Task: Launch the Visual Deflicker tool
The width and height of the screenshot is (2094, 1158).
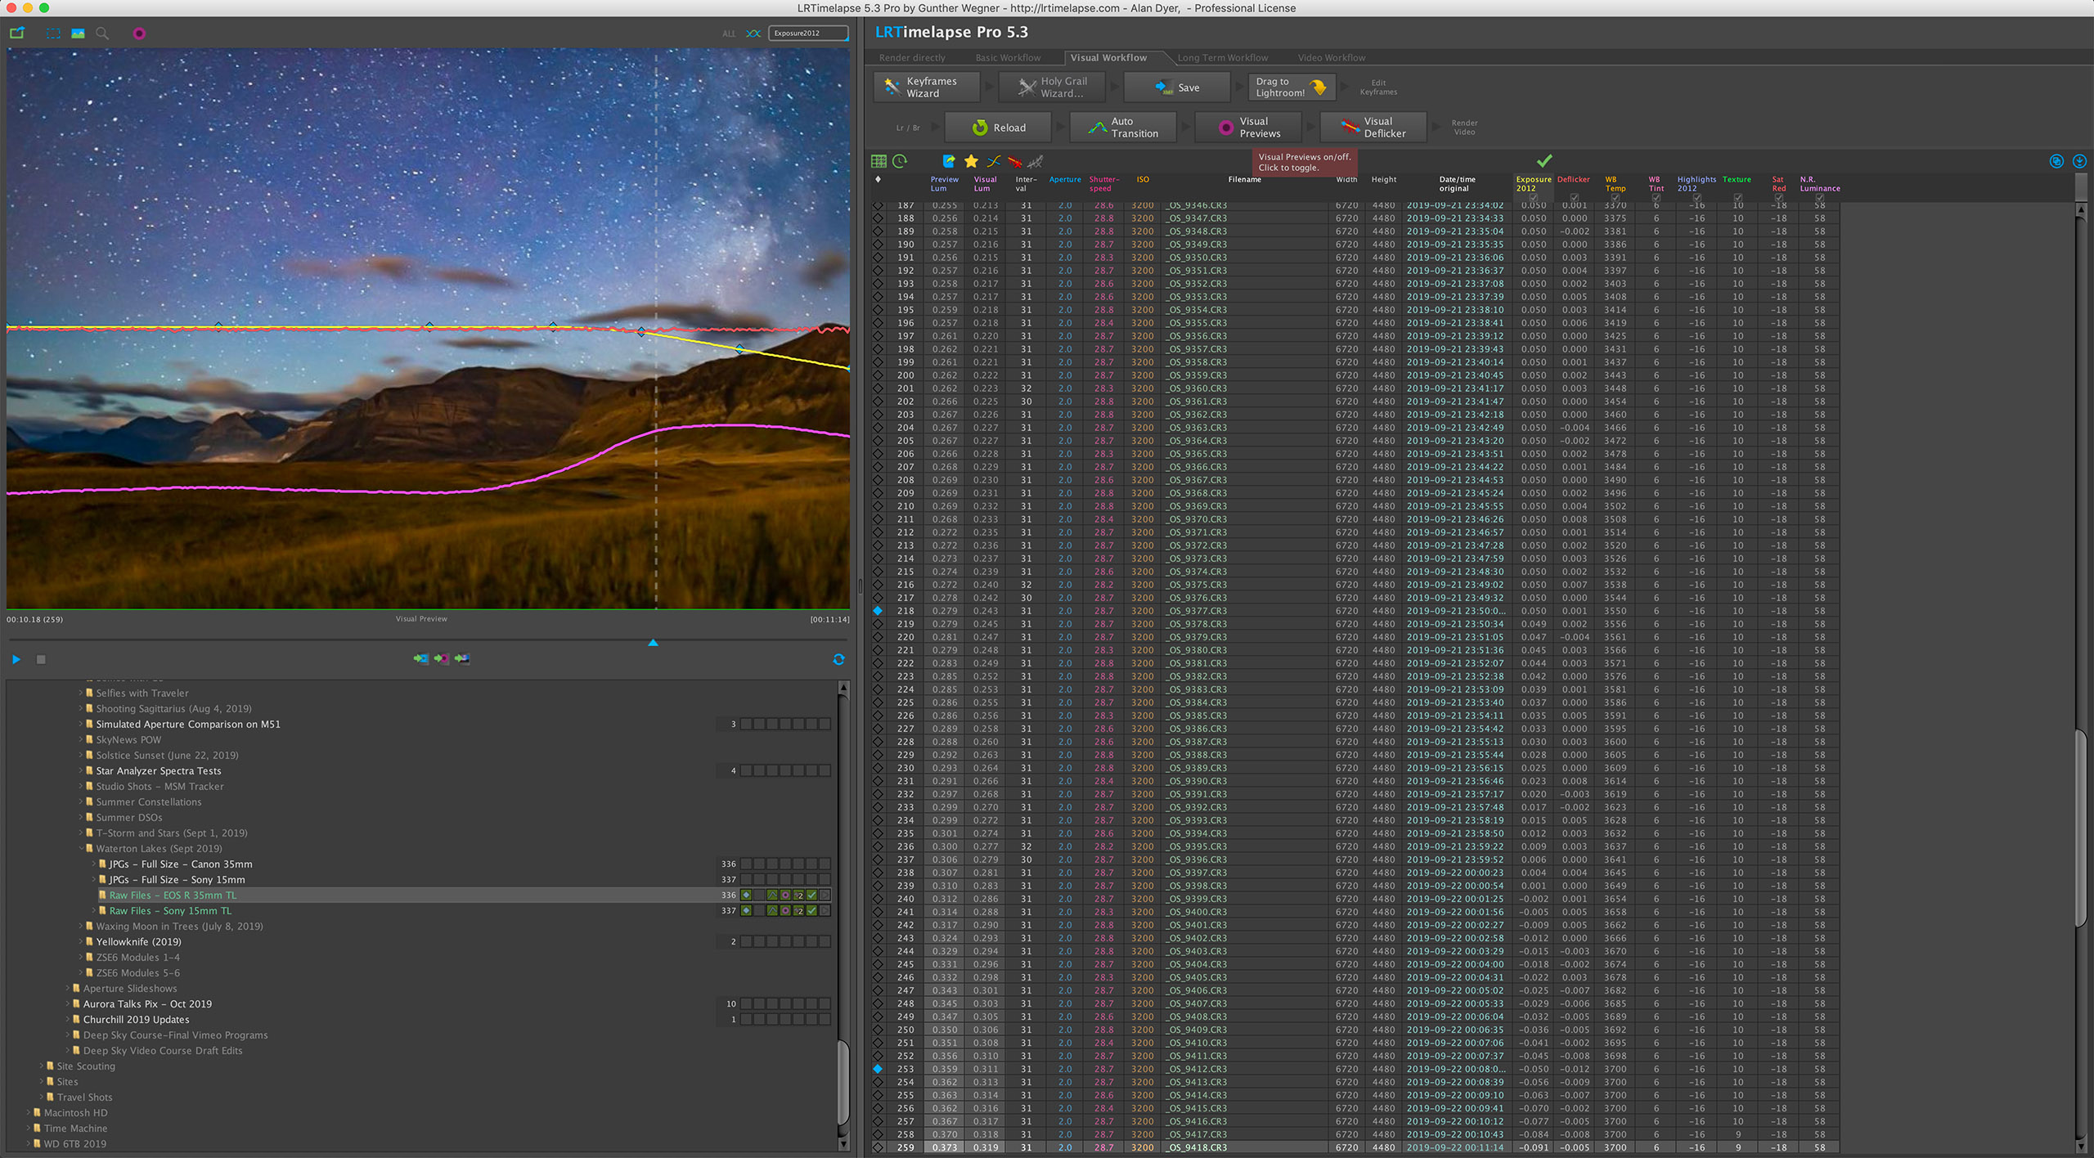Action: (1373, 127)
